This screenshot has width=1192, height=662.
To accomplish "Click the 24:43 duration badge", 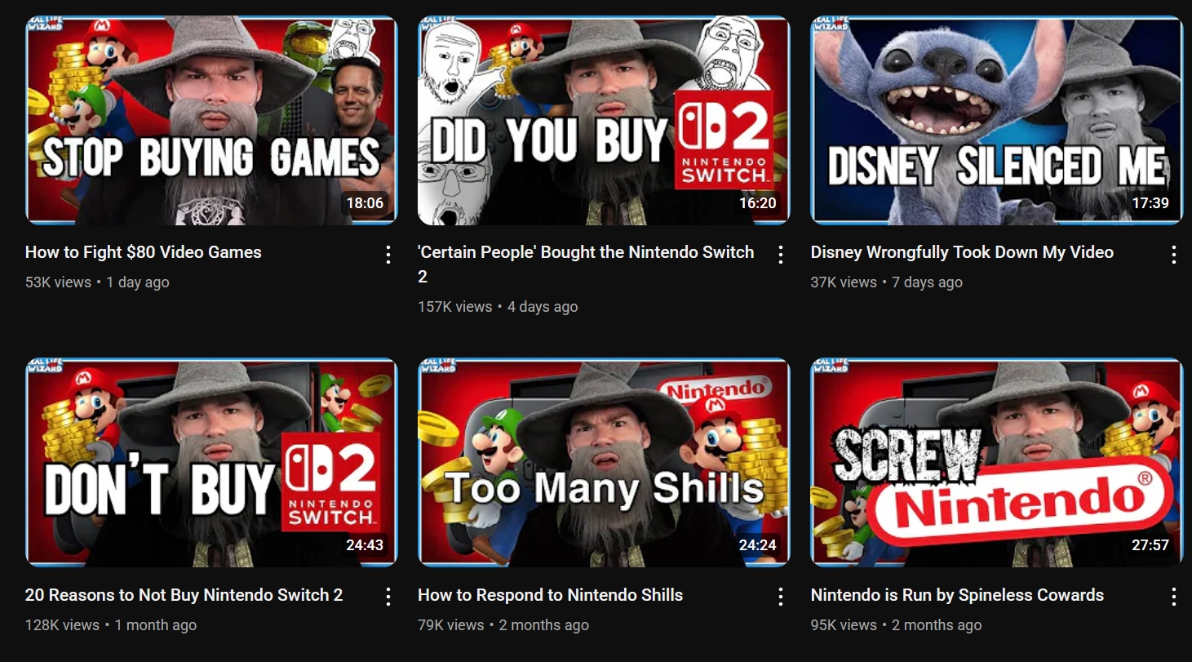I will 365,545.
